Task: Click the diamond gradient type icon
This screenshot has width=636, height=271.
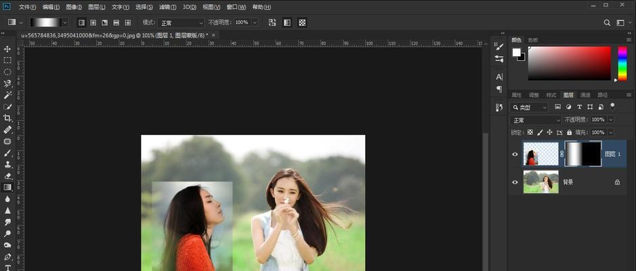Action: click(128, 23)
